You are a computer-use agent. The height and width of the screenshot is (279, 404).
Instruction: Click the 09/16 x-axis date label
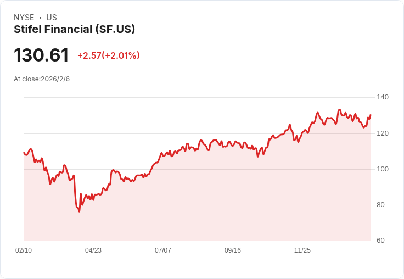233,250
